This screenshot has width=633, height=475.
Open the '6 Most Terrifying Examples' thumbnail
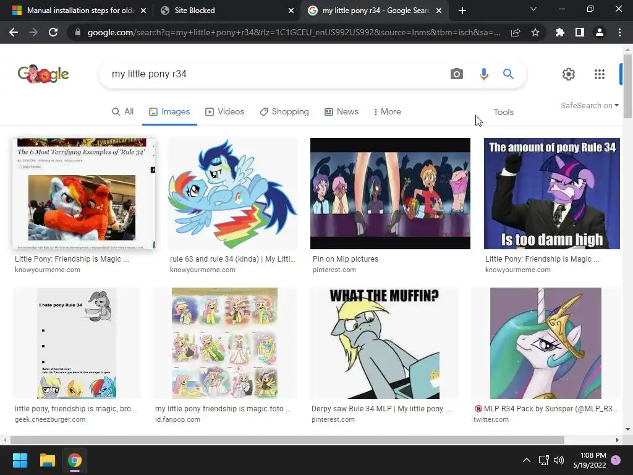pos(83,194)
